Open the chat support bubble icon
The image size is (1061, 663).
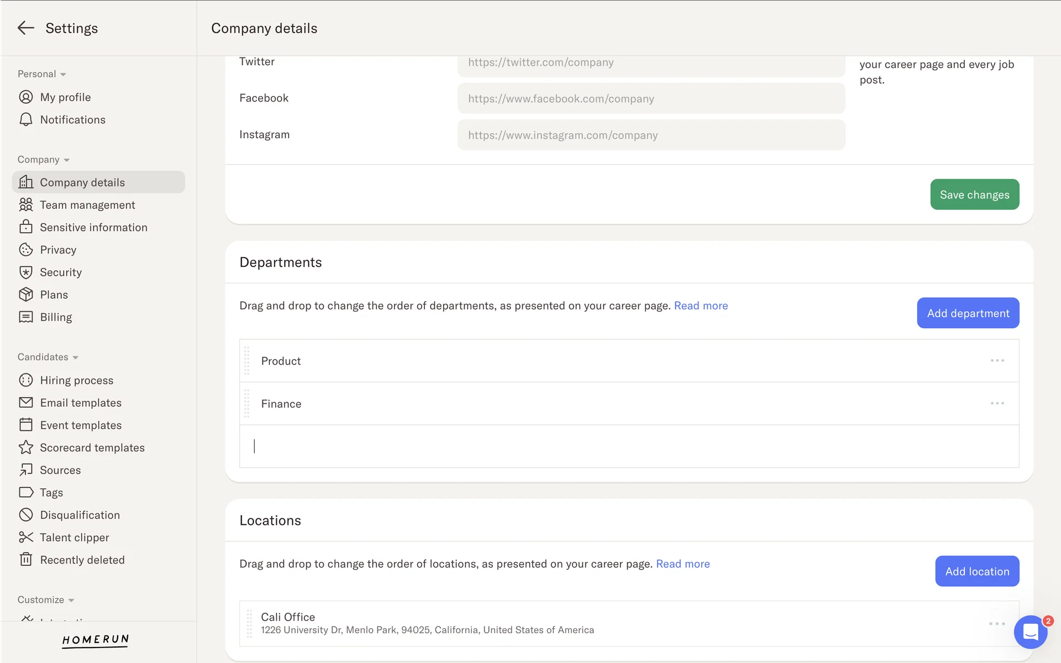pos(1030,632)
